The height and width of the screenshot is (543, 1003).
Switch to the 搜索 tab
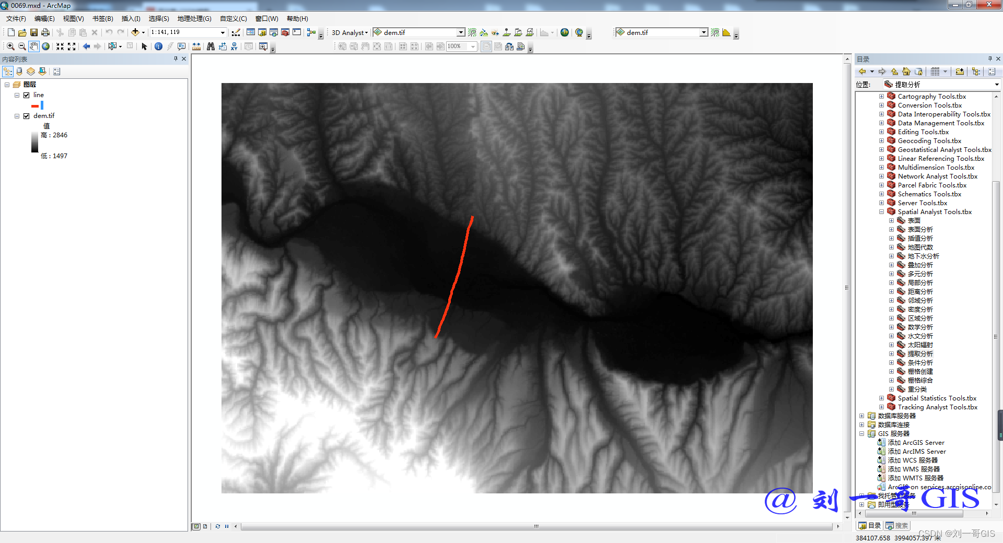tap(897, 526)
